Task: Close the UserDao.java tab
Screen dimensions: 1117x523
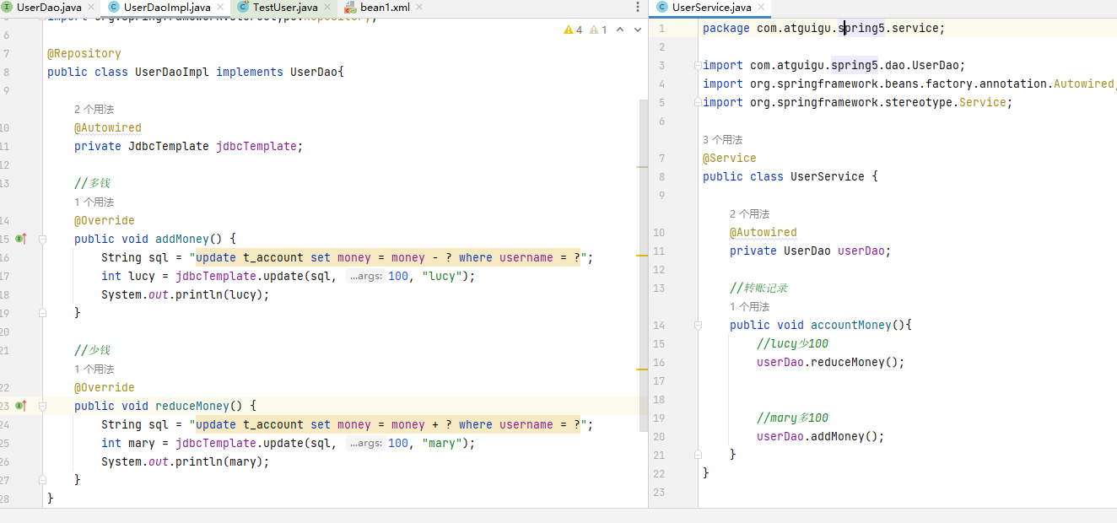Action: point(91,8)
